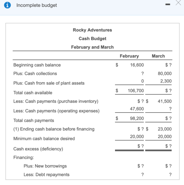Select 'Plus: Cash from sale of plant assets'

[49, 83]
